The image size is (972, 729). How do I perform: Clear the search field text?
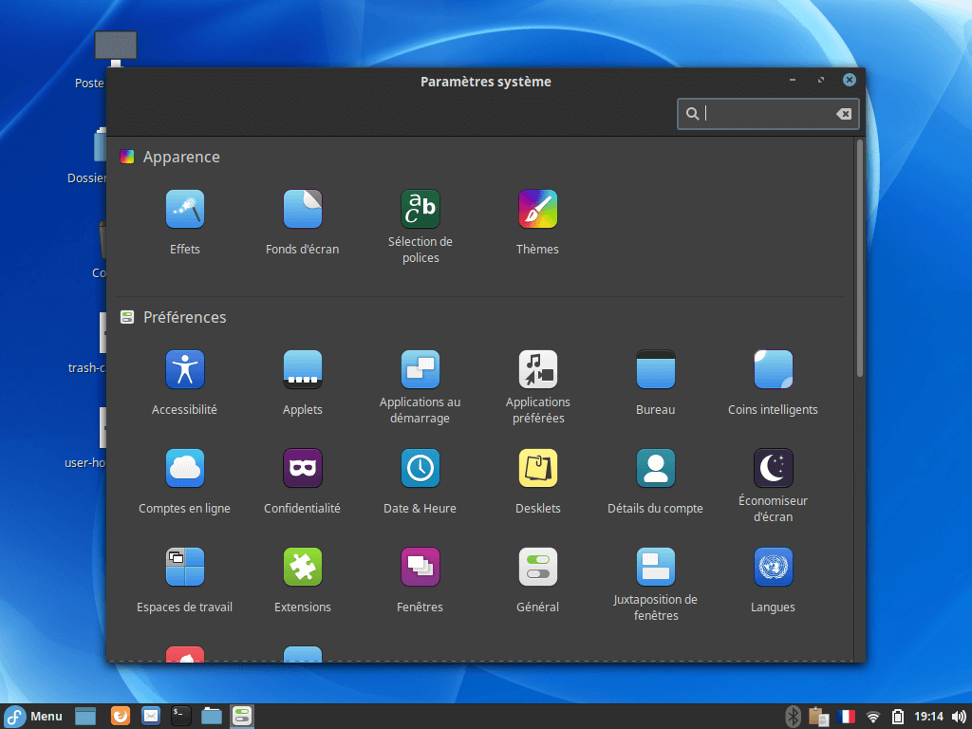coord(844,114)
